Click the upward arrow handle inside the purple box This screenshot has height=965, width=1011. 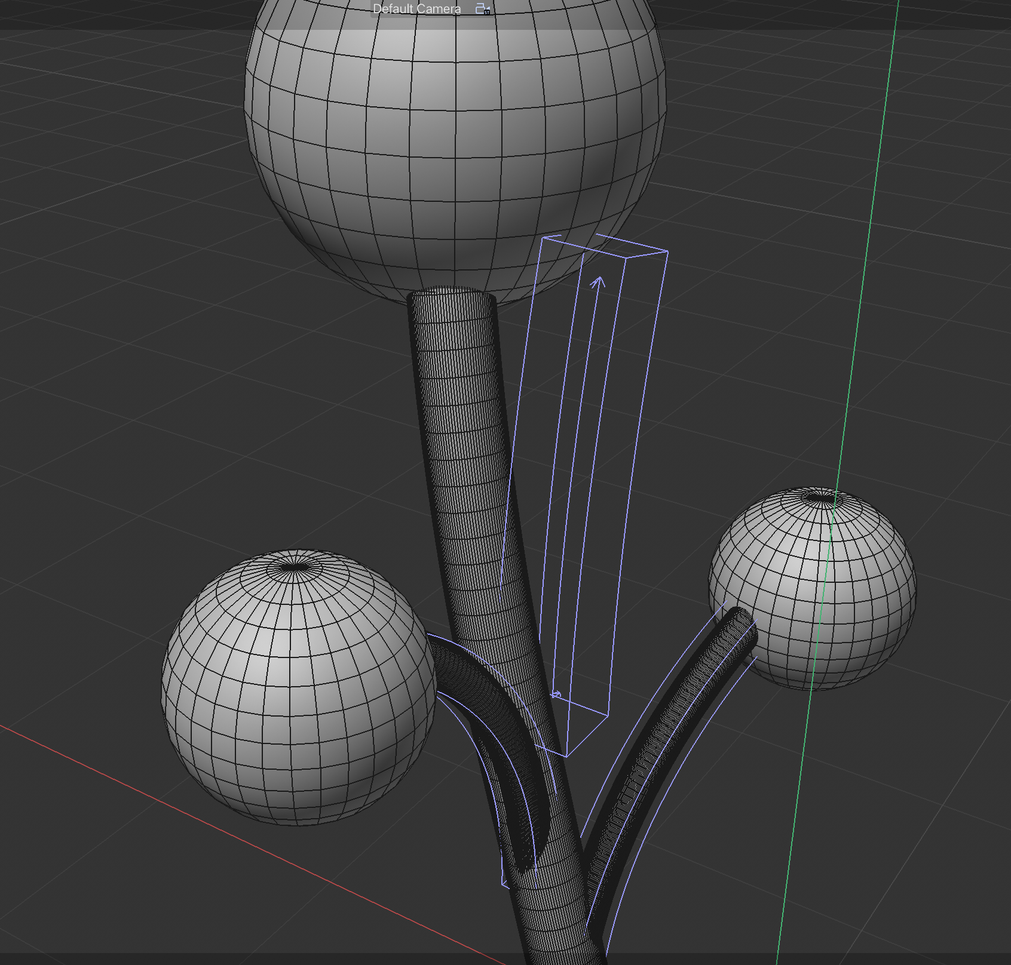[598, 283]
